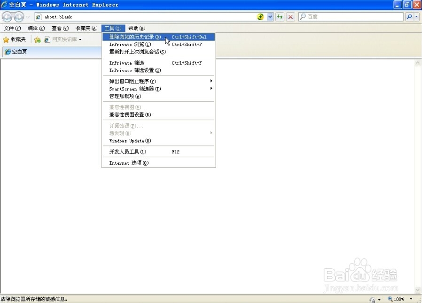
Task: Choose 兼容性视图设置(B) menu item
Action: click(x=158, y=115)
